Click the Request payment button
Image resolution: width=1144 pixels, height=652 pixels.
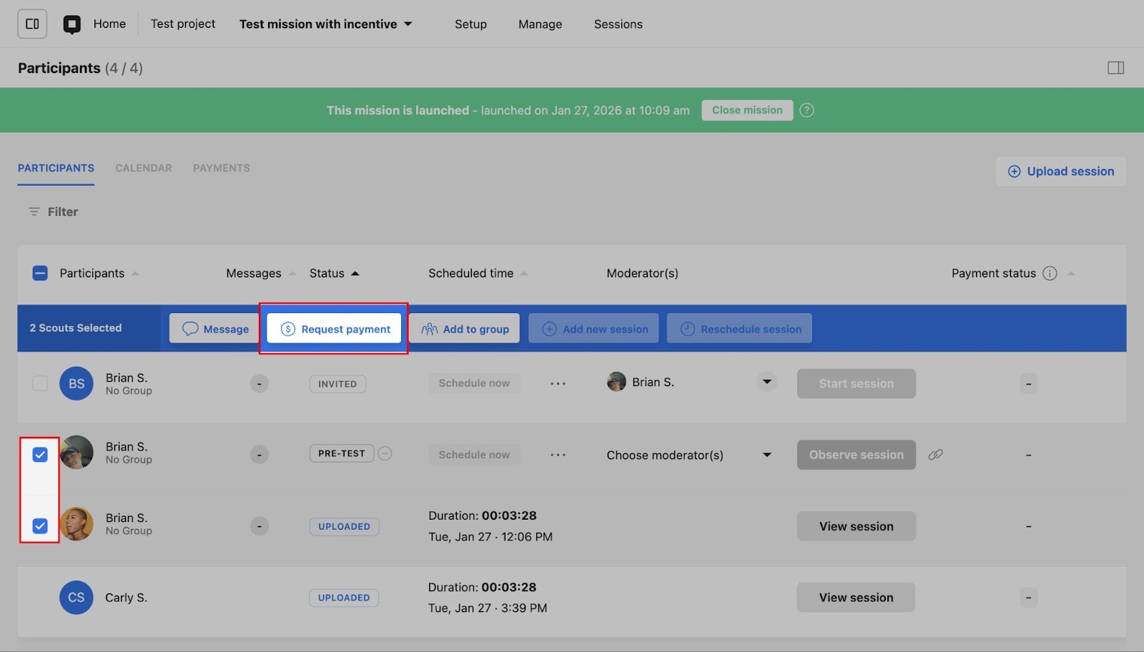[335, 329]
